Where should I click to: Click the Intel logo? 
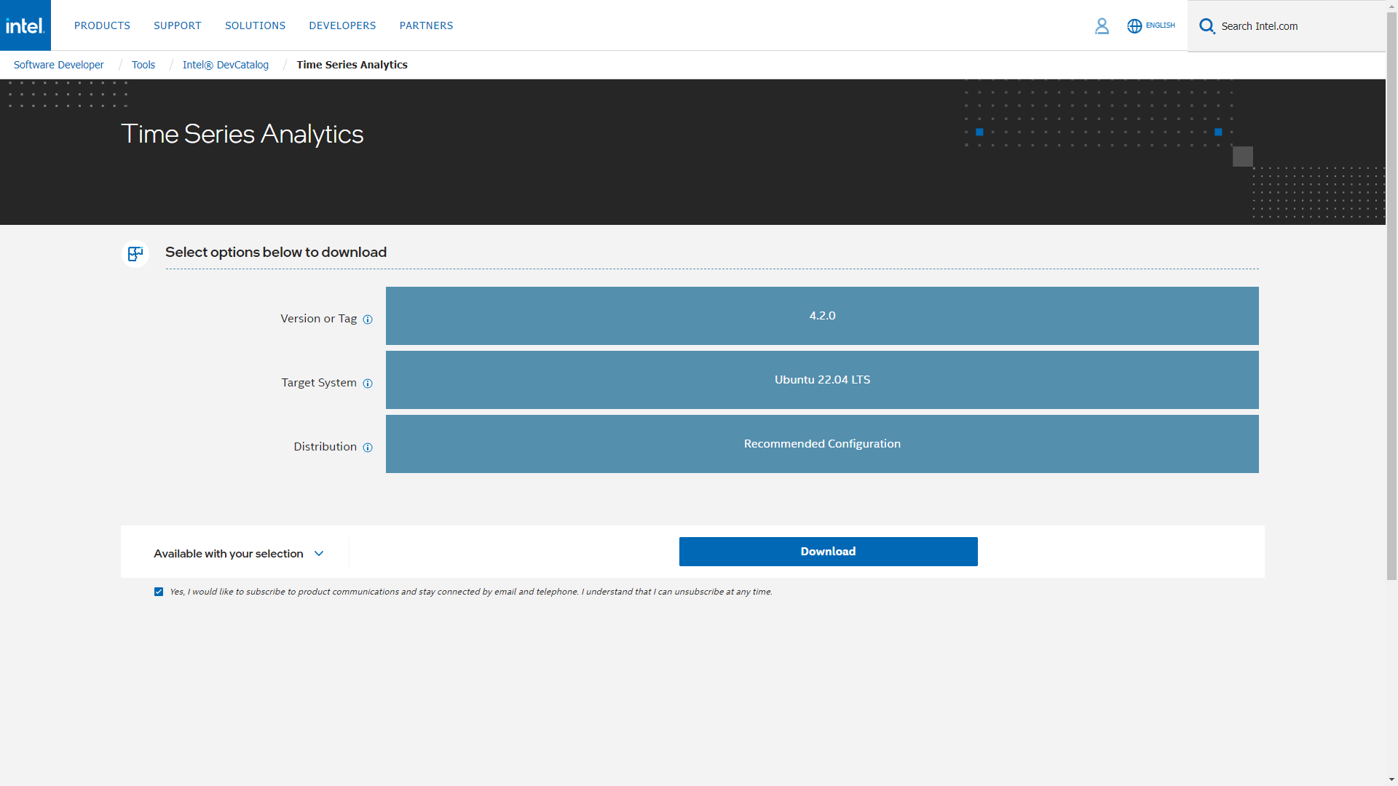pyautogui.click(x=25, y=25)
